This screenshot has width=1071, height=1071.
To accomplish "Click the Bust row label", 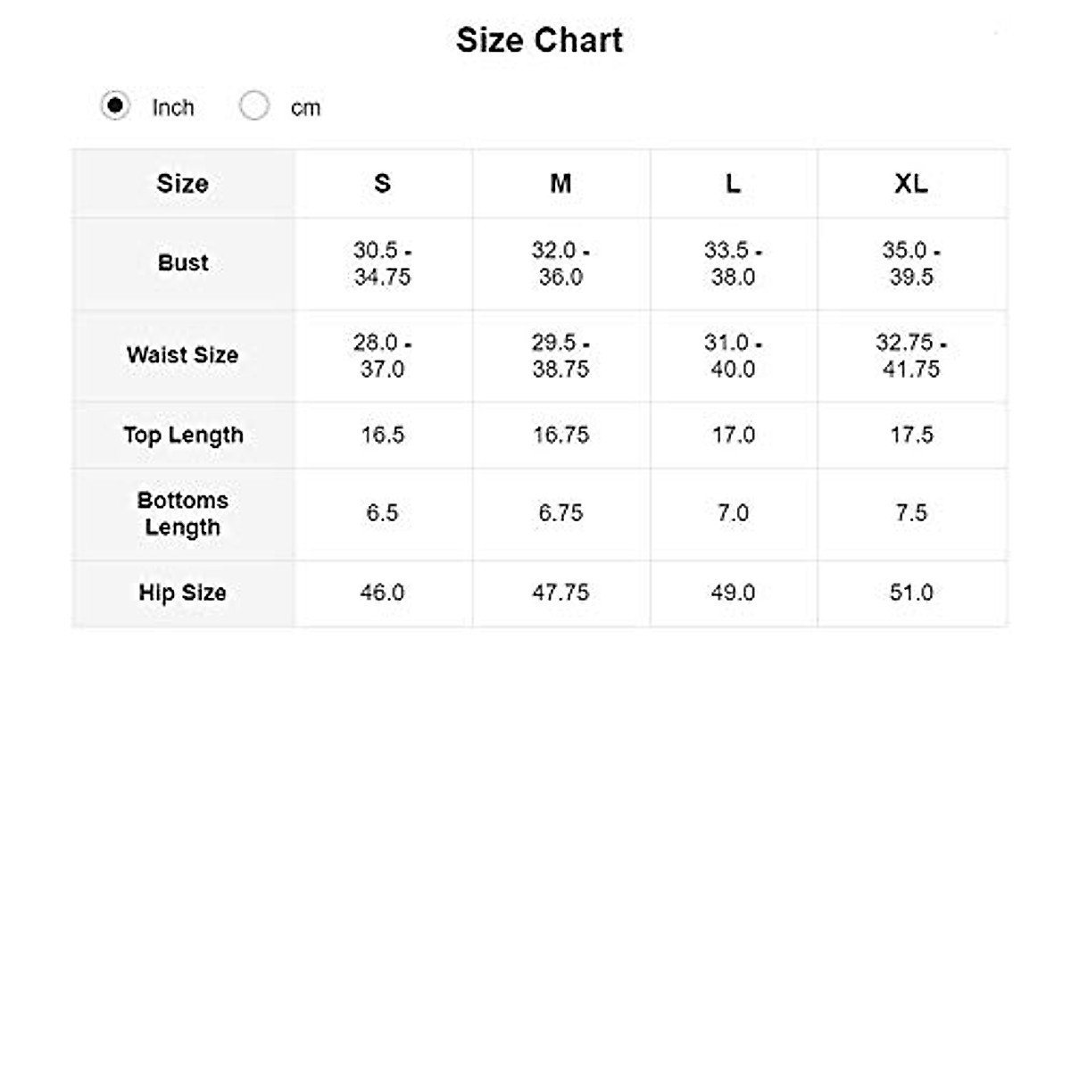I will [x=183, y=263].
